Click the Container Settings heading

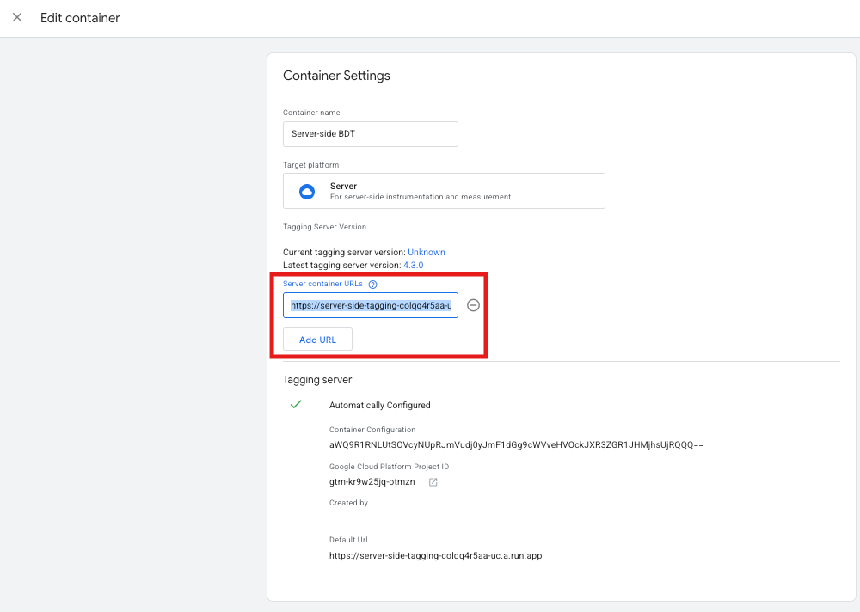[x=336, y=76]
